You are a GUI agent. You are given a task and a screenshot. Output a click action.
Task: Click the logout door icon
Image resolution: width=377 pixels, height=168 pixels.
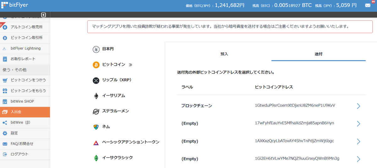point(5,154)
